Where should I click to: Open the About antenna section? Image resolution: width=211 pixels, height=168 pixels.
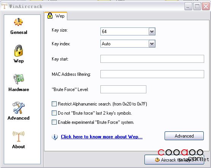point(19,140)
